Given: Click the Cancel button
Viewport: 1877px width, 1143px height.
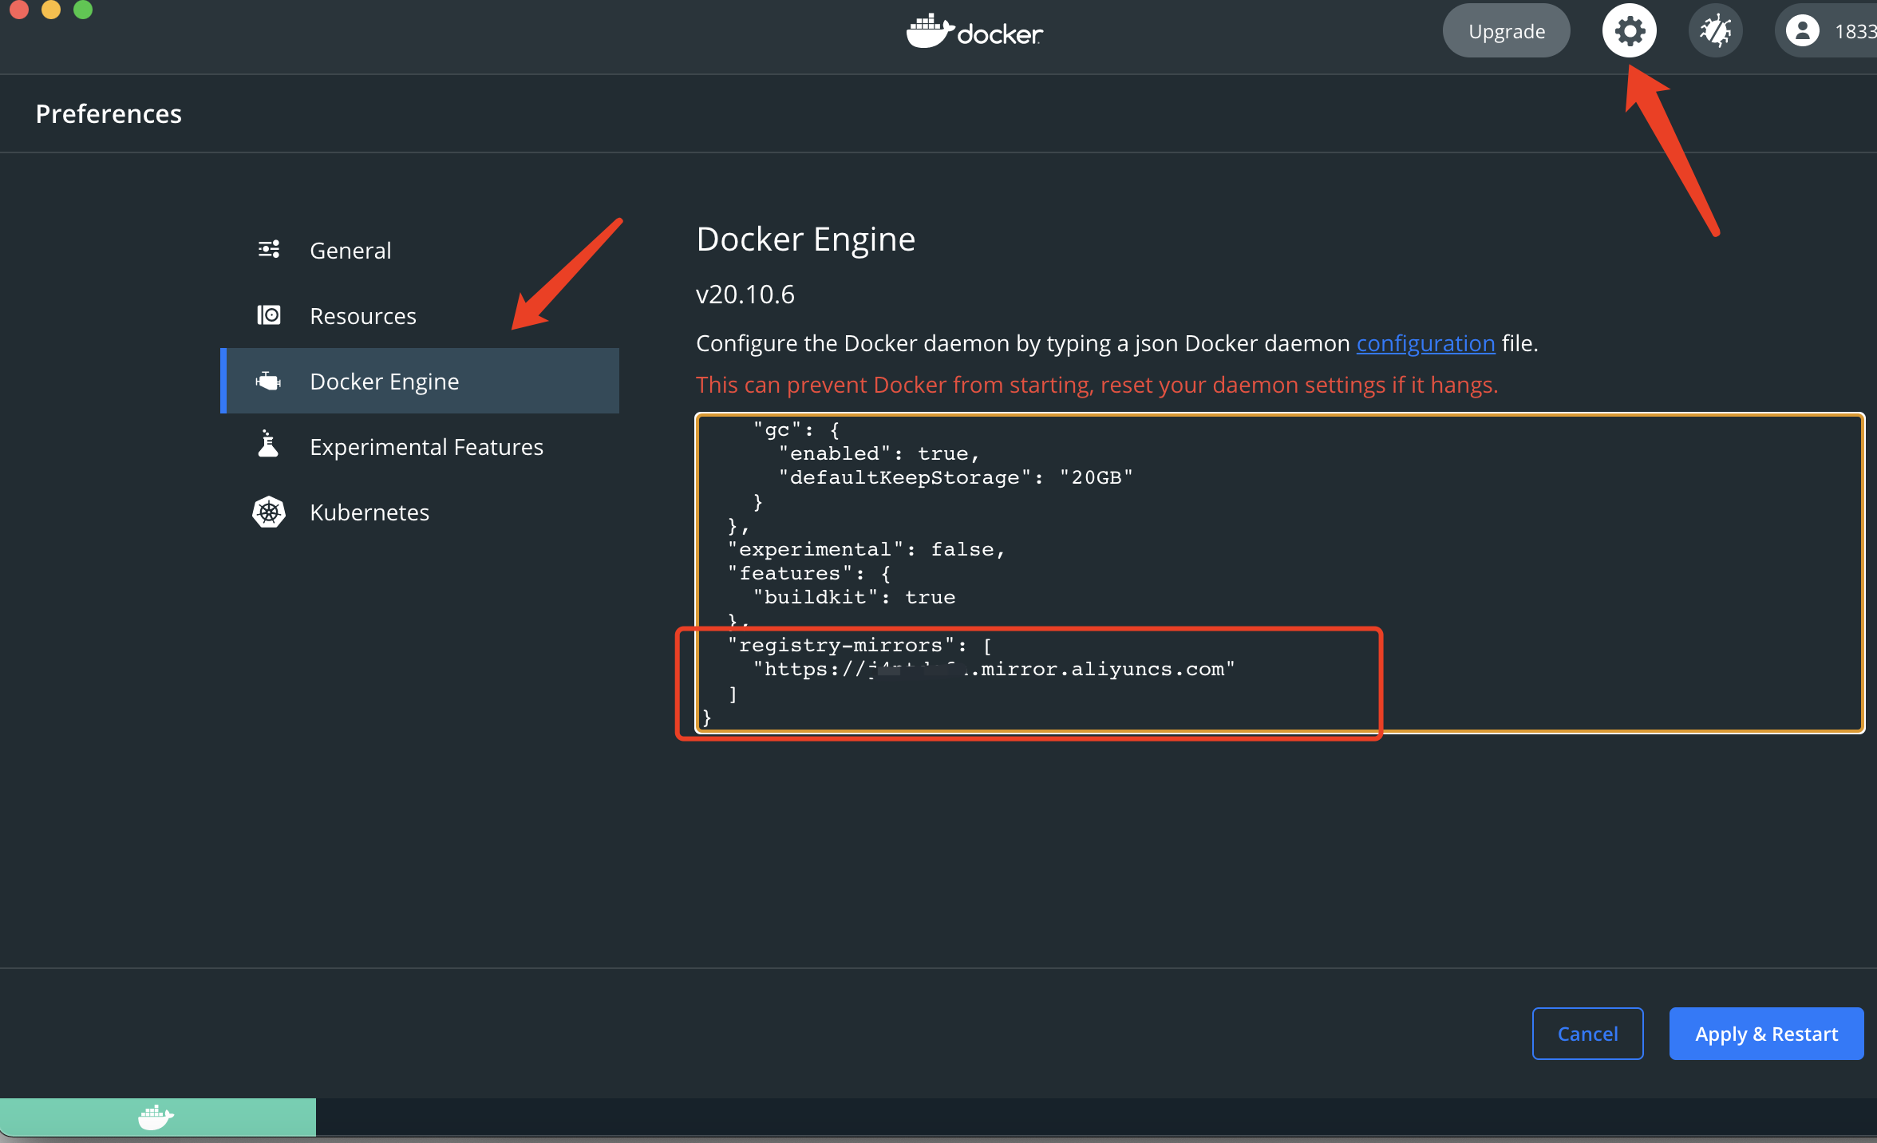Looking at the screenshot, I should point(1587,1034).
